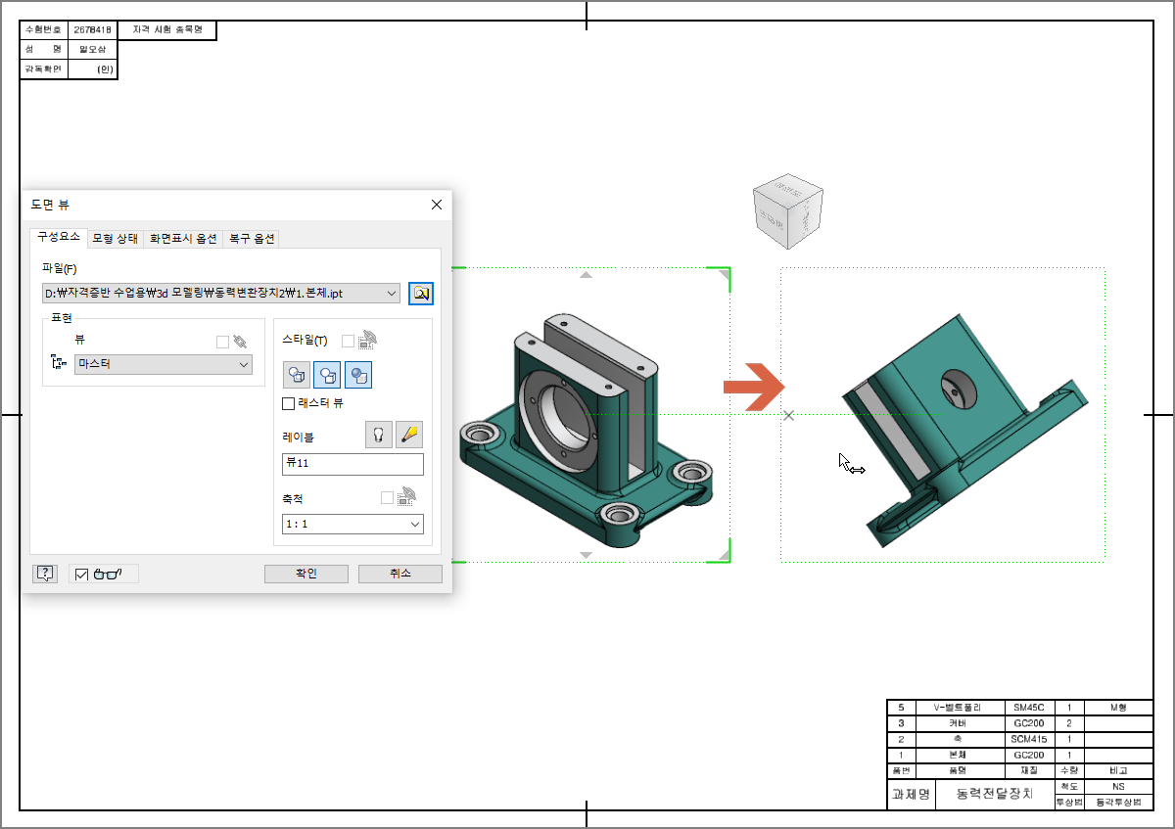Click the representation tree icon beside 마스터
Image resolution: width=1175 pixels, height=829 pixels.
click(x=59, y=364)
